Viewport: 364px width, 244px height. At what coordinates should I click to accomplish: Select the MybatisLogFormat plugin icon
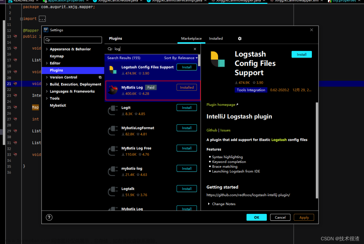click(113, 131)
